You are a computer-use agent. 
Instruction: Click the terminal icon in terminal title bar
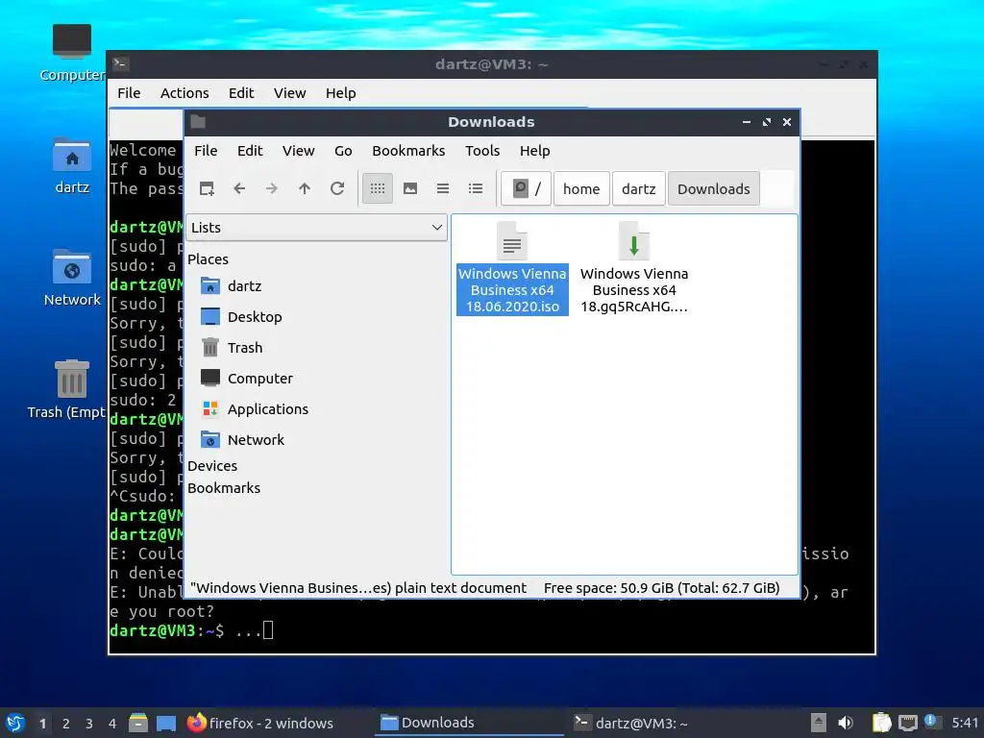coord(120,64)
